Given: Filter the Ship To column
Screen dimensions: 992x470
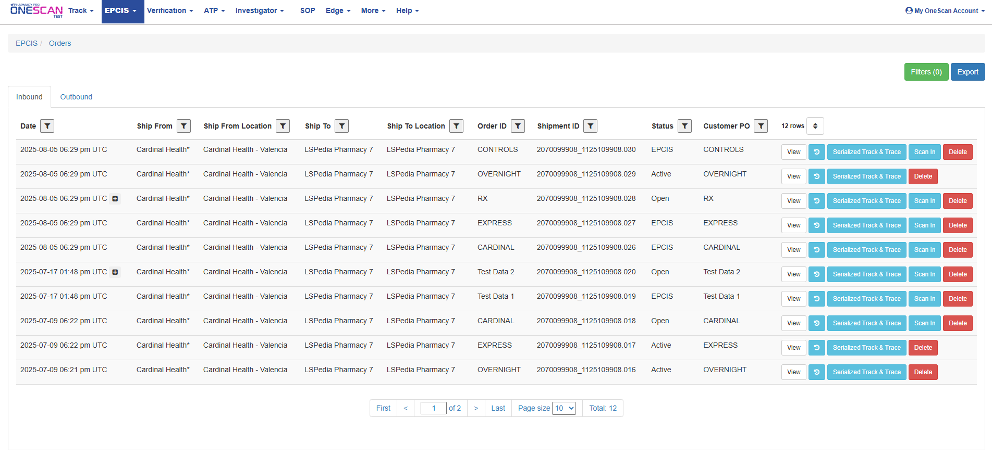Looking at the screenshot, I should click(342, 126).
